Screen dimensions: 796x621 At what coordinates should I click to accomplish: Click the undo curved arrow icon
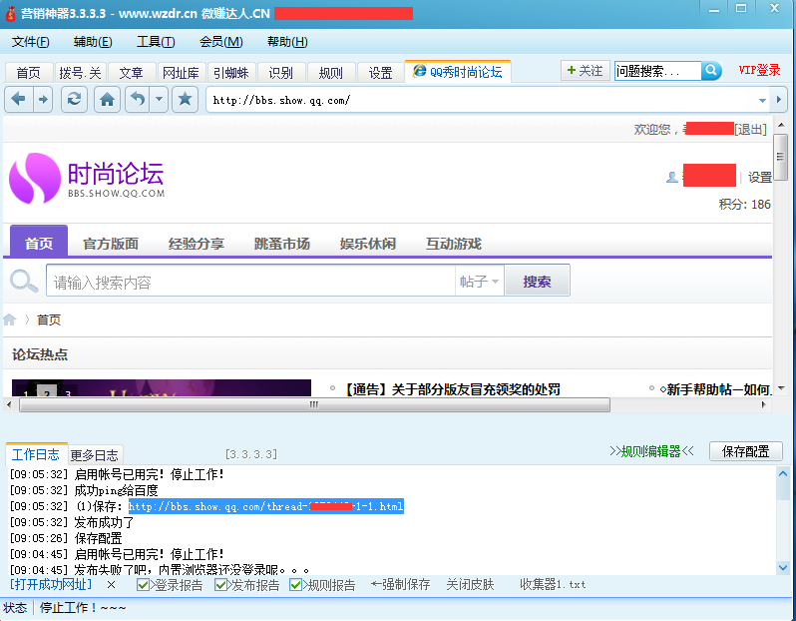(x=138, y=99)
